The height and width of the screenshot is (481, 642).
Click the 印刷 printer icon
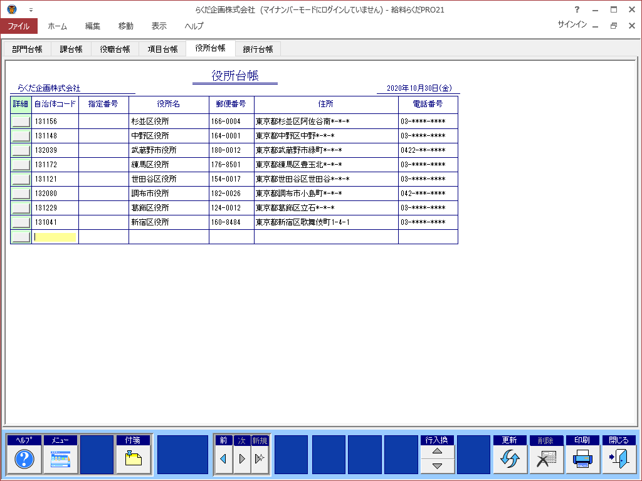point(582,459)
